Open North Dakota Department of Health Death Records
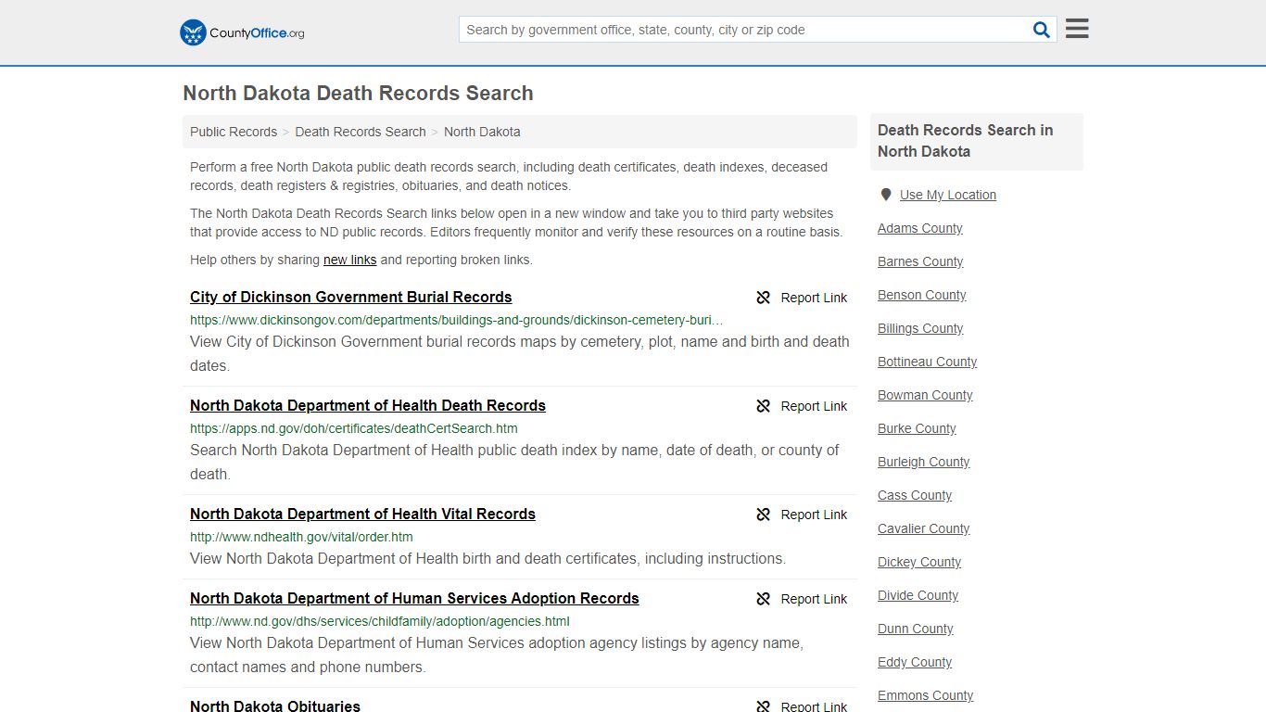Screen dimensions: 1266x712 pos(368,406)
